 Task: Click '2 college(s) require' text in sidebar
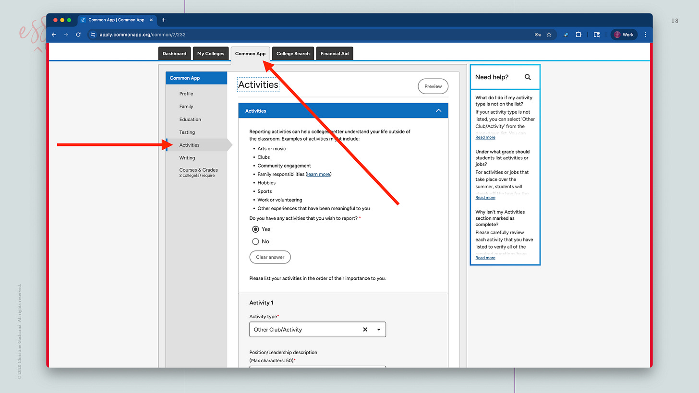tap(197, 176)
